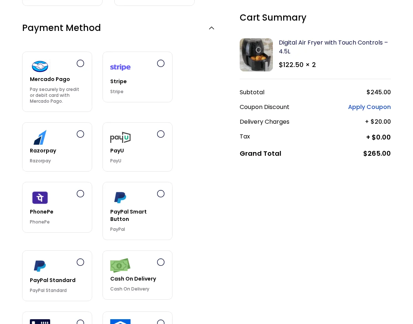Screen dimensions: 413x324
Task: Select the Mercado Pago radio button
Action: click(80, 63)
